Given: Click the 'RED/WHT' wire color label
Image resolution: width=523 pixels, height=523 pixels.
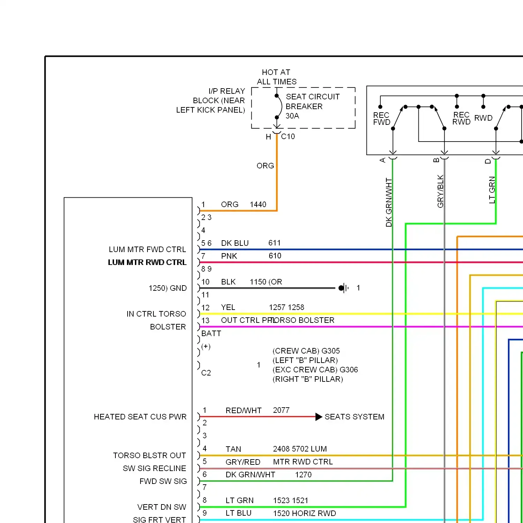Looking at the screenshot, I should coord(244,411).
